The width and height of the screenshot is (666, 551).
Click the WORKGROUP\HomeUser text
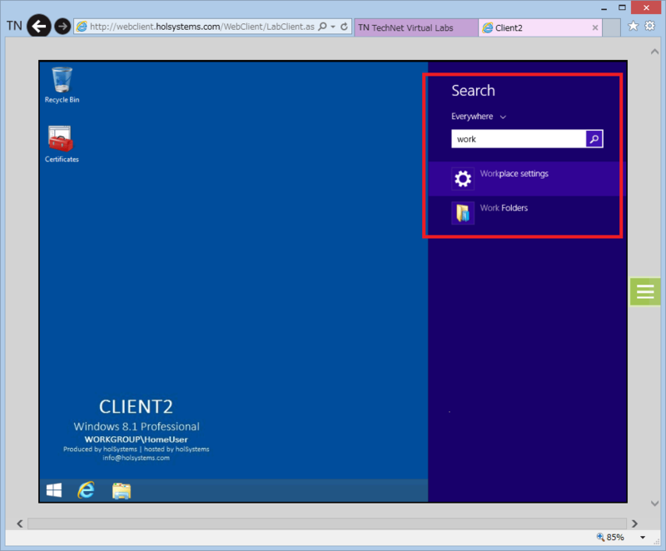(136, 439)
